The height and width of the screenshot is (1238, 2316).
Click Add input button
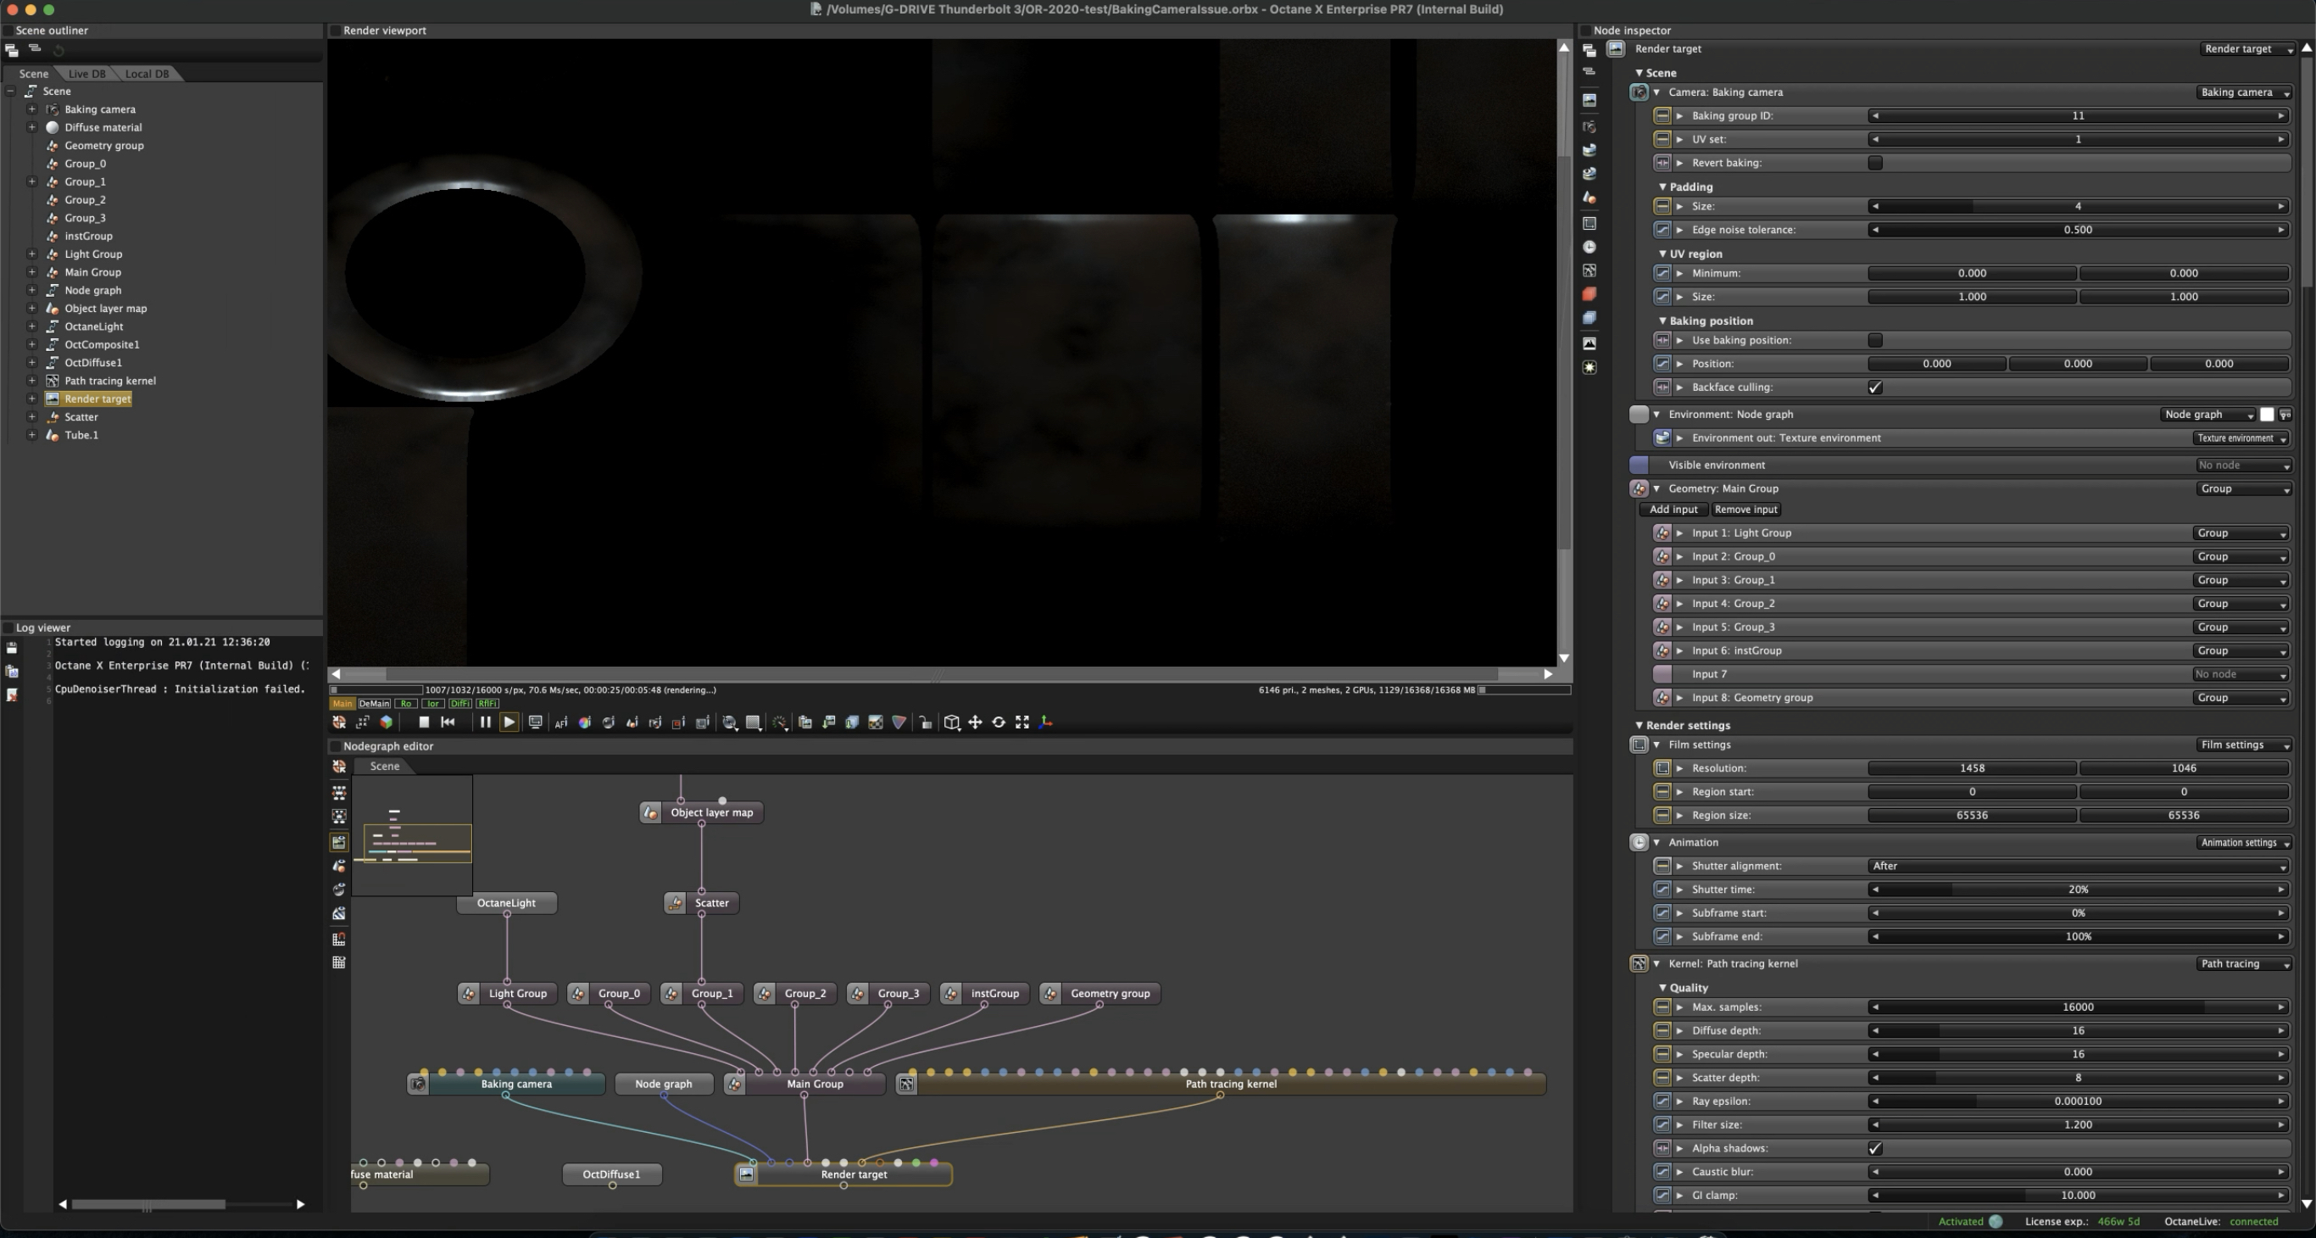coord(1673,510)
